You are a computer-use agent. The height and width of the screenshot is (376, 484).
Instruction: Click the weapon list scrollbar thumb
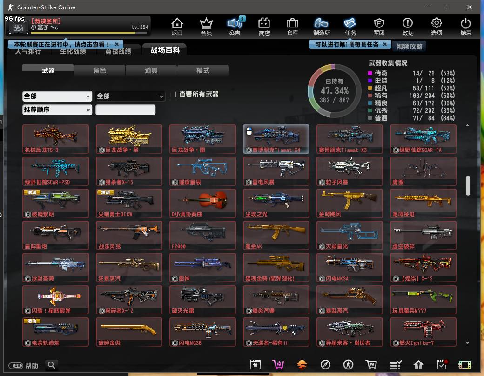point(468,185)
